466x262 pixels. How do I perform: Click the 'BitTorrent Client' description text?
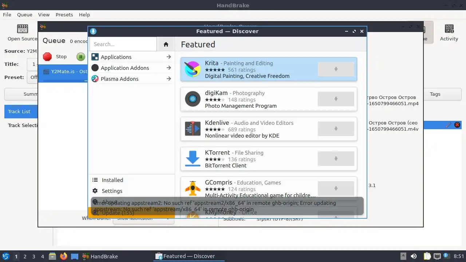click(x=226, y=166)
